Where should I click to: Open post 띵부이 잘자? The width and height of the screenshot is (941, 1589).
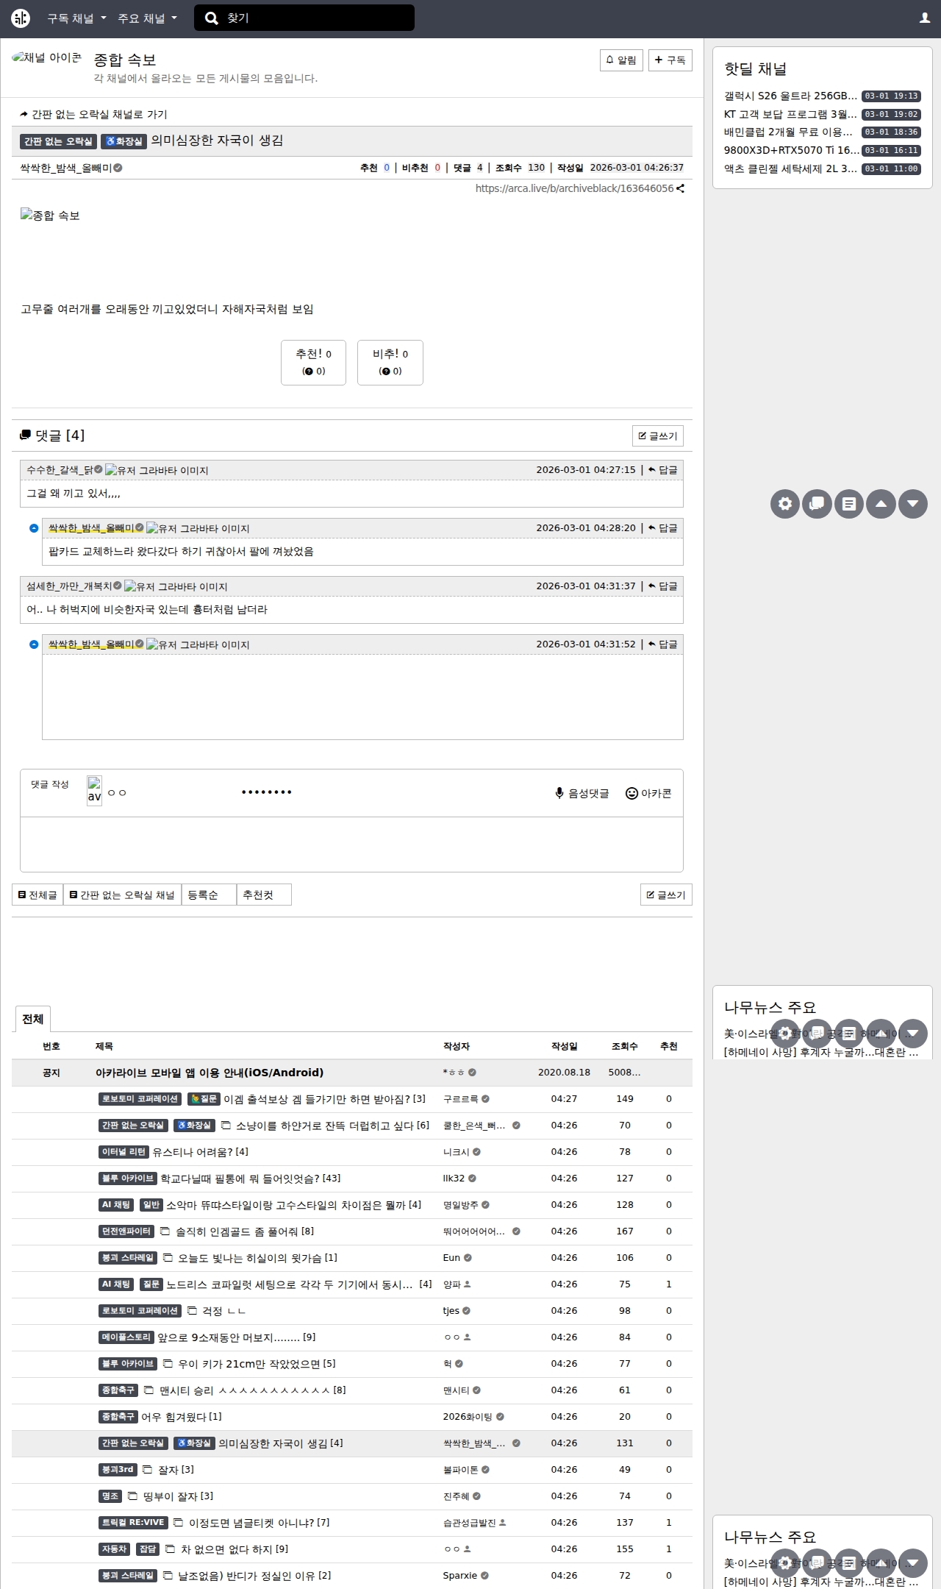pyautogui.click(x=171, y=1496)
